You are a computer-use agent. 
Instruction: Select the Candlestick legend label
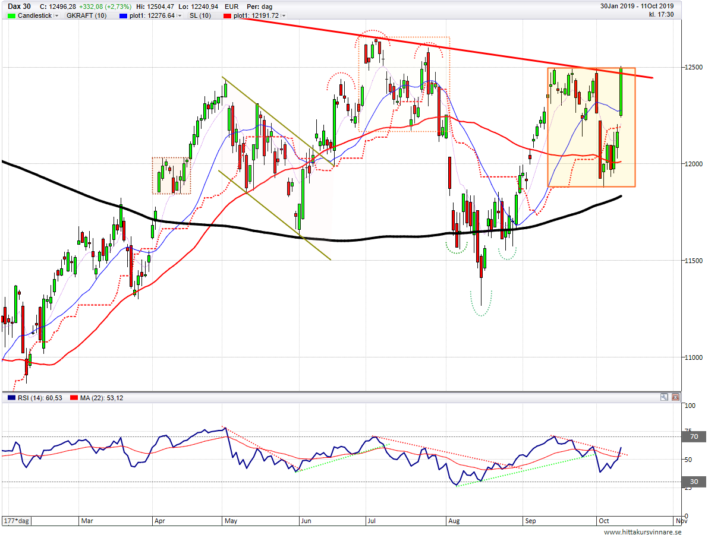pyautogui.click(x=34, y=16)
